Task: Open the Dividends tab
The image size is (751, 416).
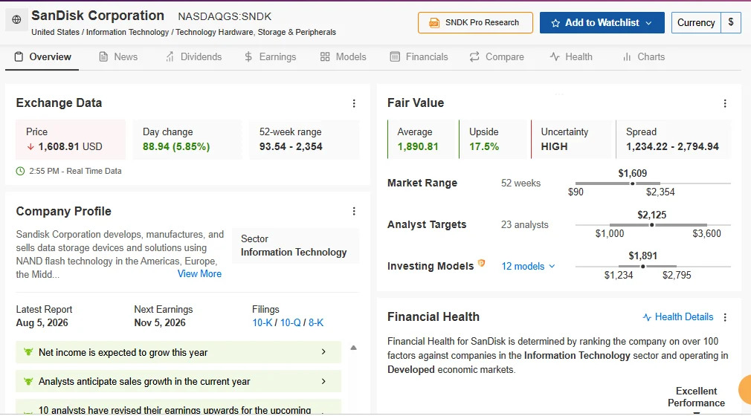Action: [x=193, y=57]
